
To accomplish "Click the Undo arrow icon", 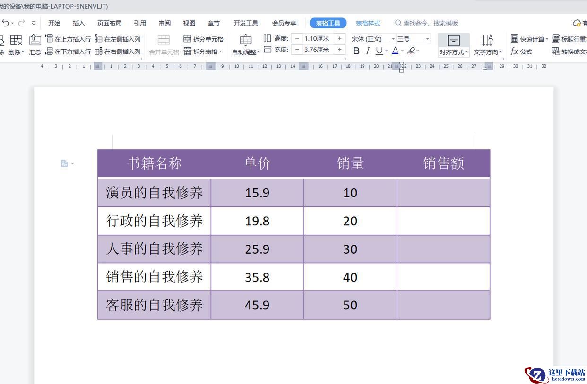I will (x=5, y=23).
